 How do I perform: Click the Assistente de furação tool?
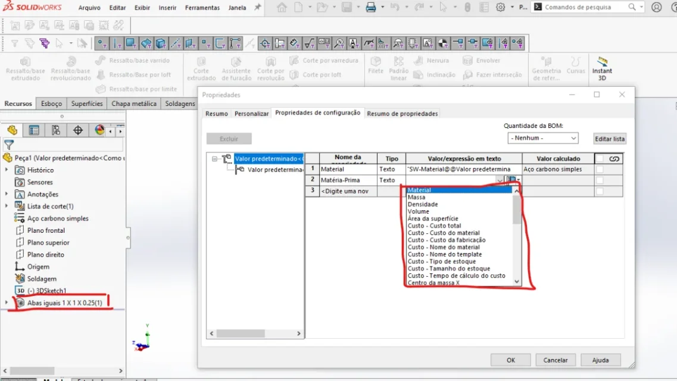[x=236, y=69]
